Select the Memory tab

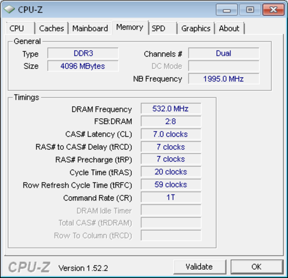130,27
